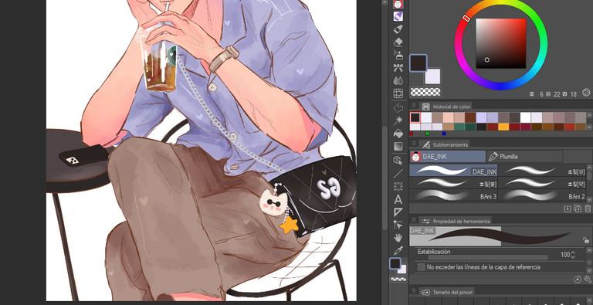Viewport: 593px width, 305px height.
Task: Switch to the Tamaño del pincel tab
Action: click(446, 293)
